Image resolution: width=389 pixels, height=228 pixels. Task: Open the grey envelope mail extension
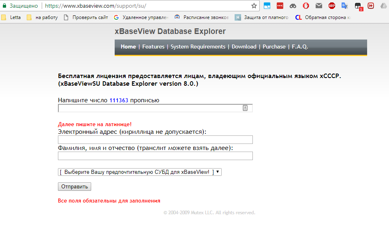click(319, 5)
